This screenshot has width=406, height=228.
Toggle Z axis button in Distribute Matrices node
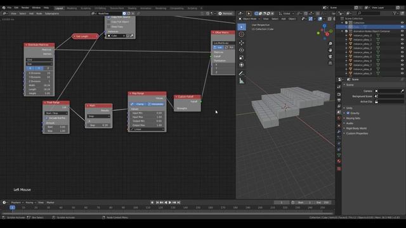(48, 68)
